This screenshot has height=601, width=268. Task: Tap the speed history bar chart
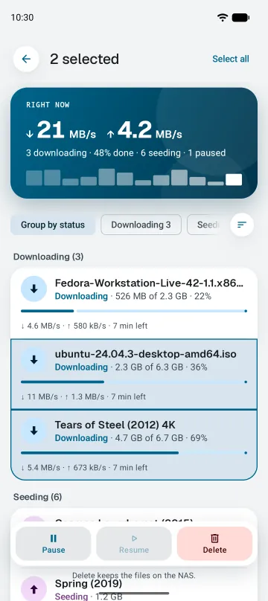[134, 177]
